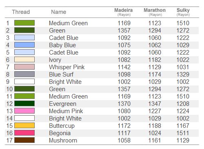The image size is (204, 149).
Task: Select the thread 3 Cadet Blue swatch
Action: point(24,37)
